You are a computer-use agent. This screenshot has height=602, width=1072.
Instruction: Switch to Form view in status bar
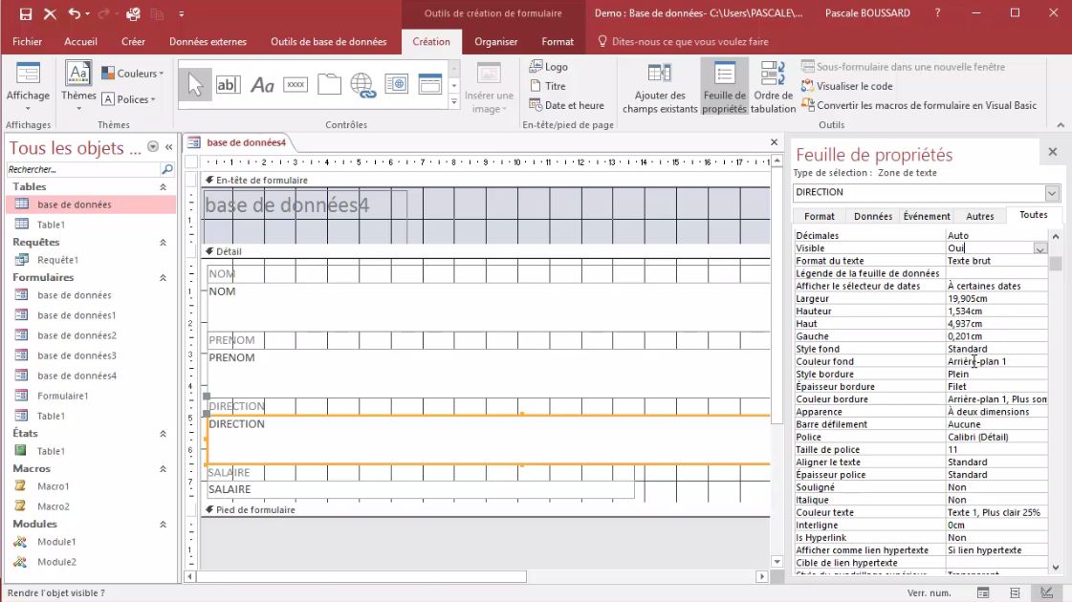tap(984, 593)
